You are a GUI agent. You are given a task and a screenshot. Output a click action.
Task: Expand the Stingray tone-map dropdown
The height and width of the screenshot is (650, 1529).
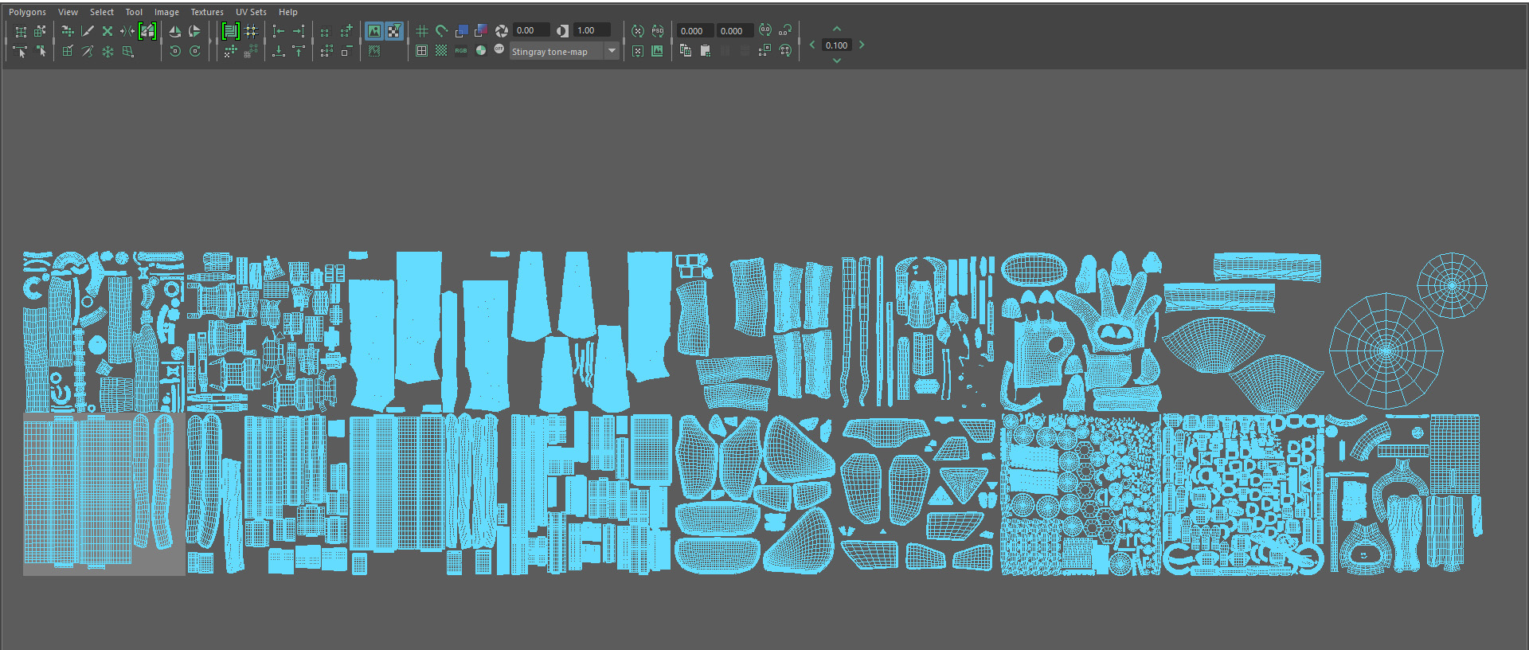pos(612,51)
